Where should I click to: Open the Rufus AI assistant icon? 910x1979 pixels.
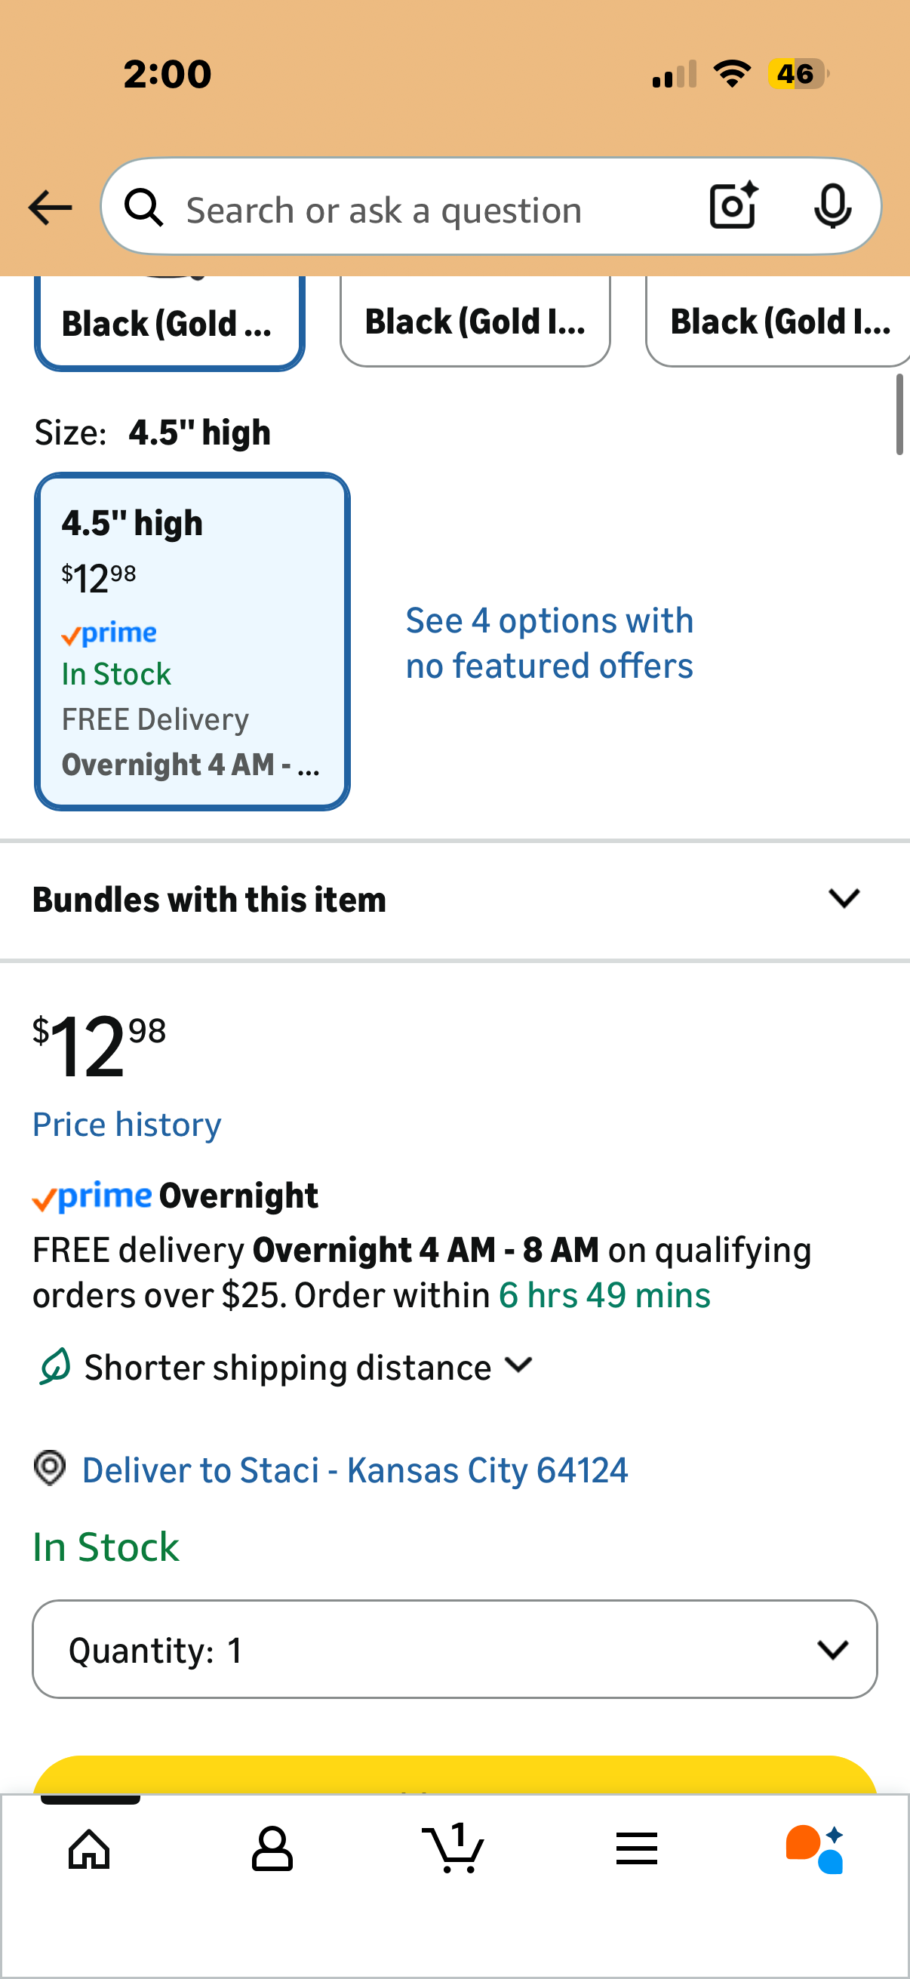814,1848
